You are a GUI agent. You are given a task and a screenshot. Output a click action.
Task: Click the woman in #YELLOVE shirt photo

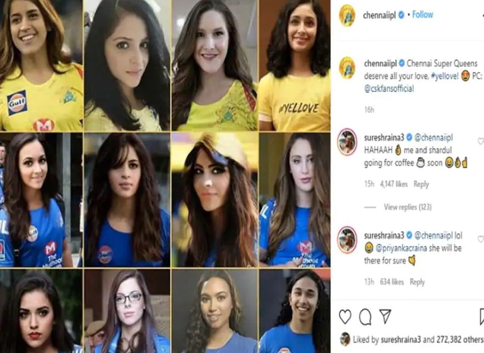pyautogui.click(x=295, y=65)
